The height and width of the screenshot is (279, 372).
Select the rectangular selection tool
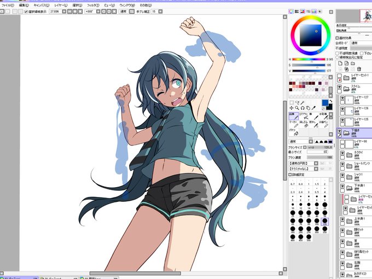click(292, 102)
